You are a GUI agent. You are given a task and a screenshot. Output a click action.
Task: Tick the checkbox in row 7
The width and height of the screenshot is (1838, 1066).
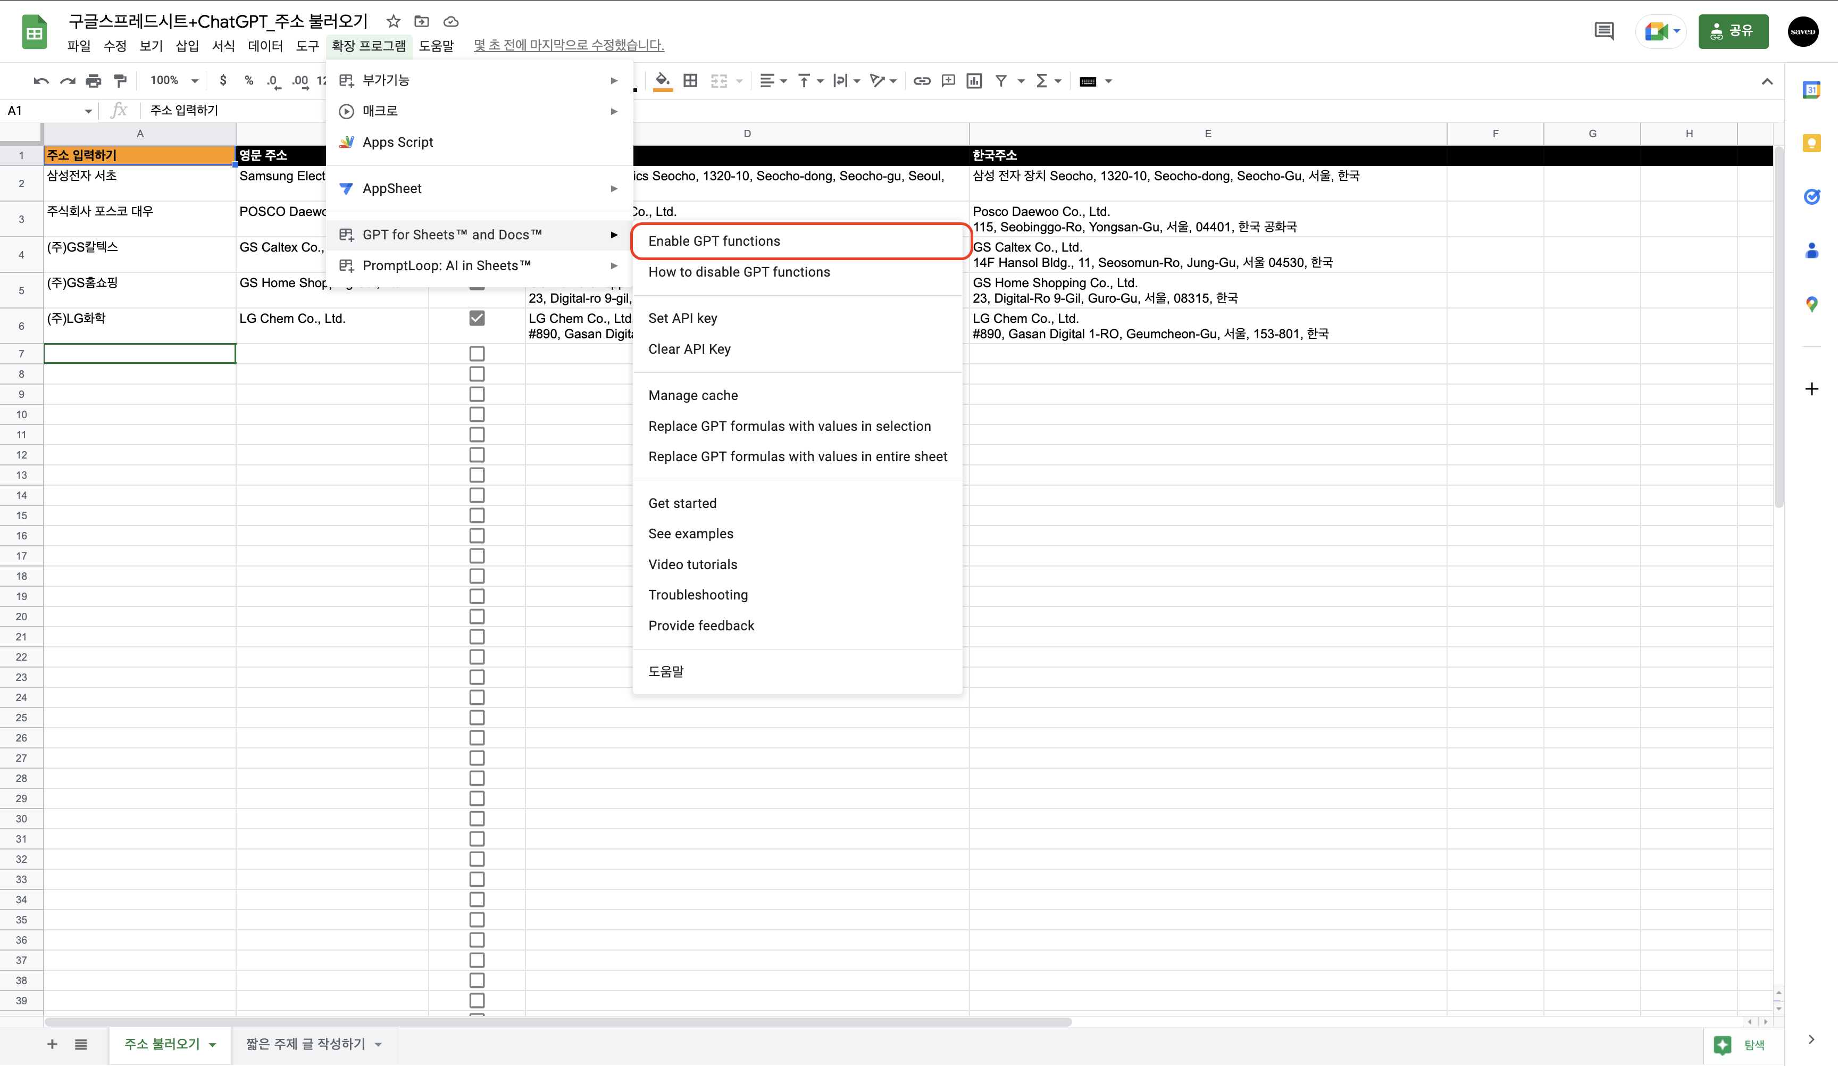pos(477,354)
